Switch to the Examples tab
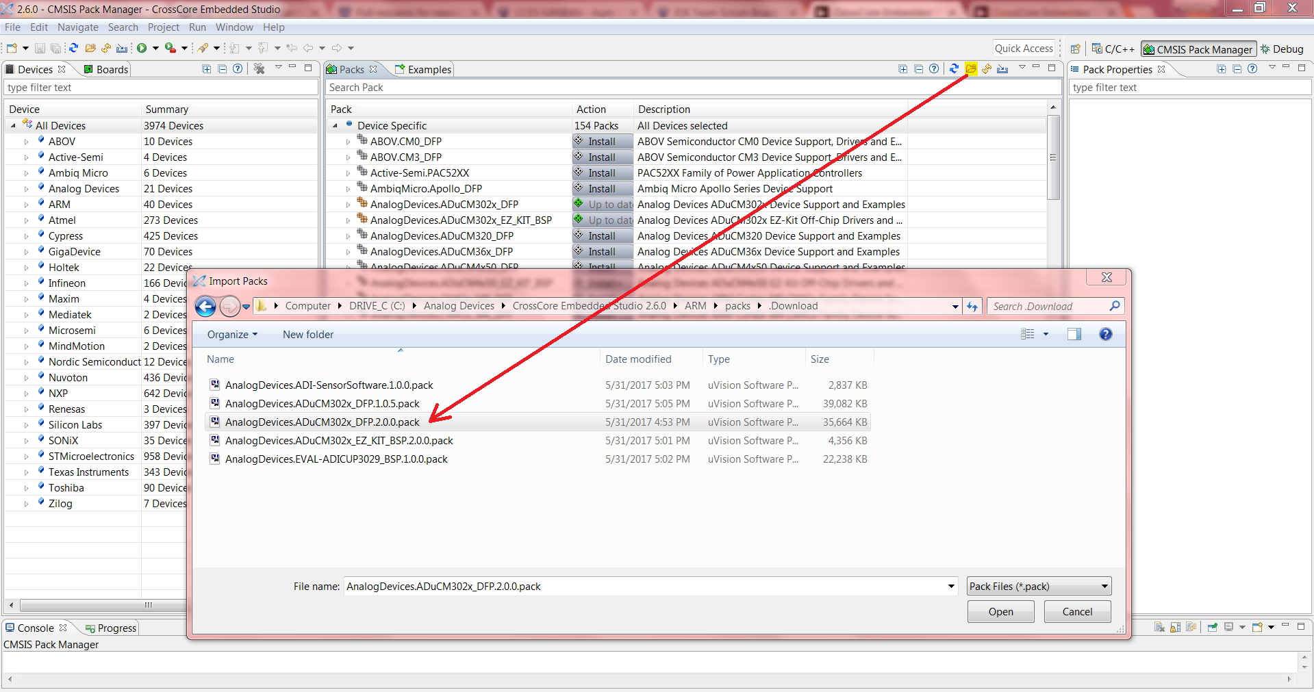The height and width of the screenshot is (692, 1314). point(423,69)
